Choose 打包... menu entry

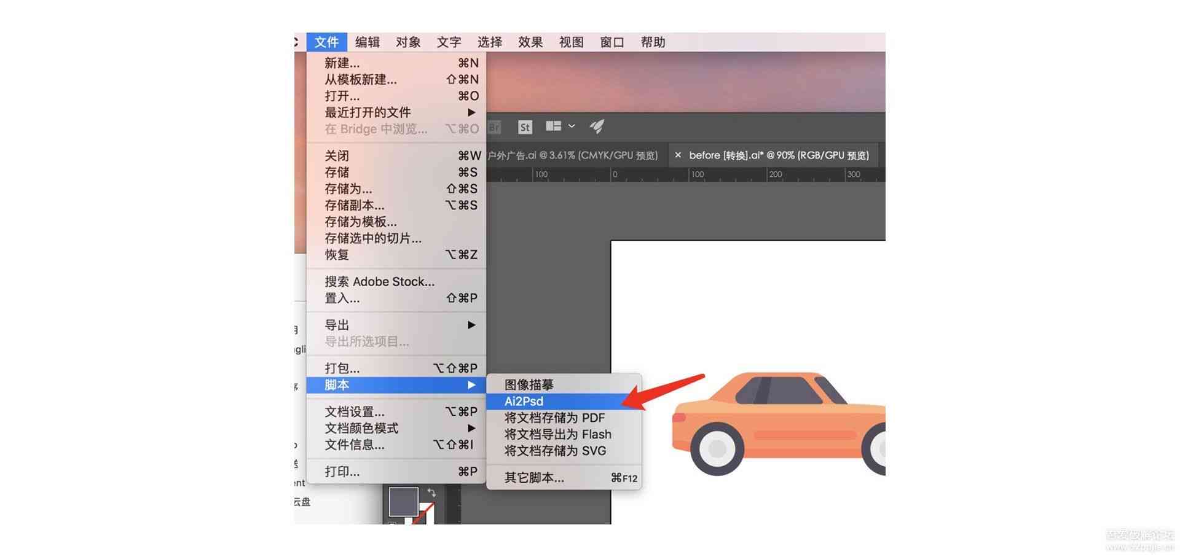point(396,368)
